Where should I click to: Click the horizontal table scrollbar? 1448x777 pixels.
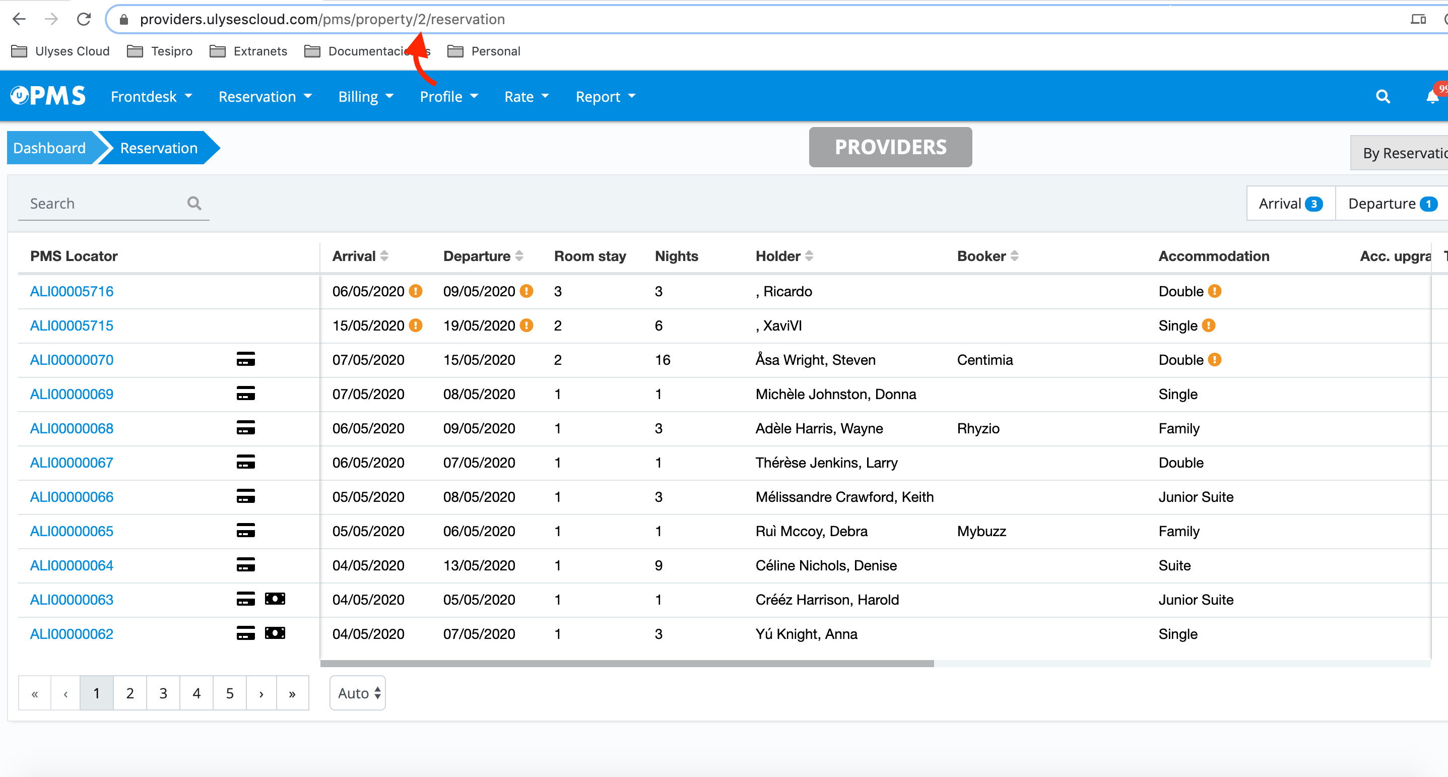point(627,664)
